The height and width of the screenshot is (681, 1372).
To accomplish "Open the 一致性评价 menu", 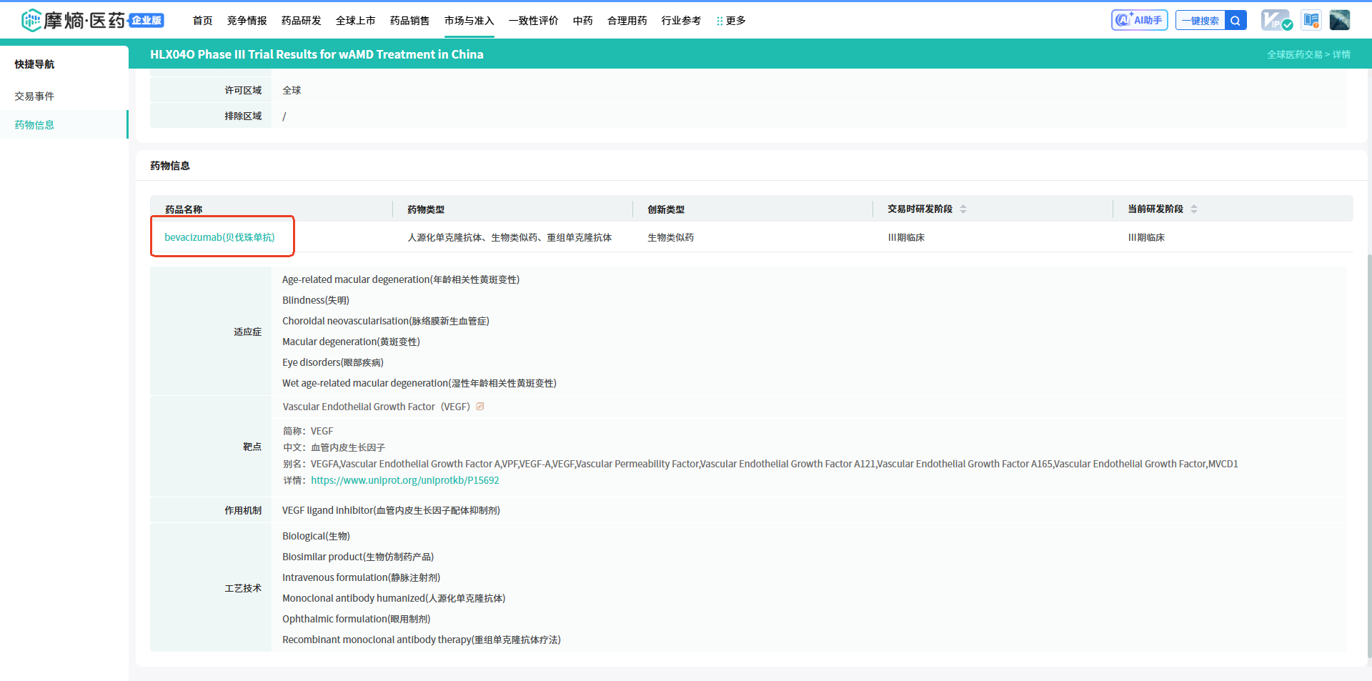I will tap(533, 21).
